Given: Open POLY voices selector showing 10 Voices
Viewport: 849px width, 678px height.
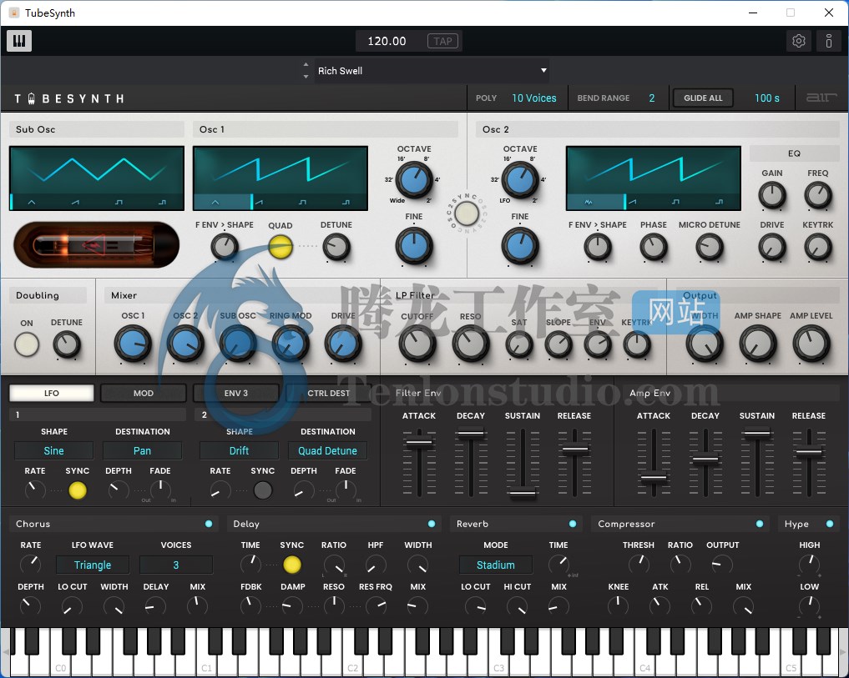Looking at the screenshot, I should point(534,98).
